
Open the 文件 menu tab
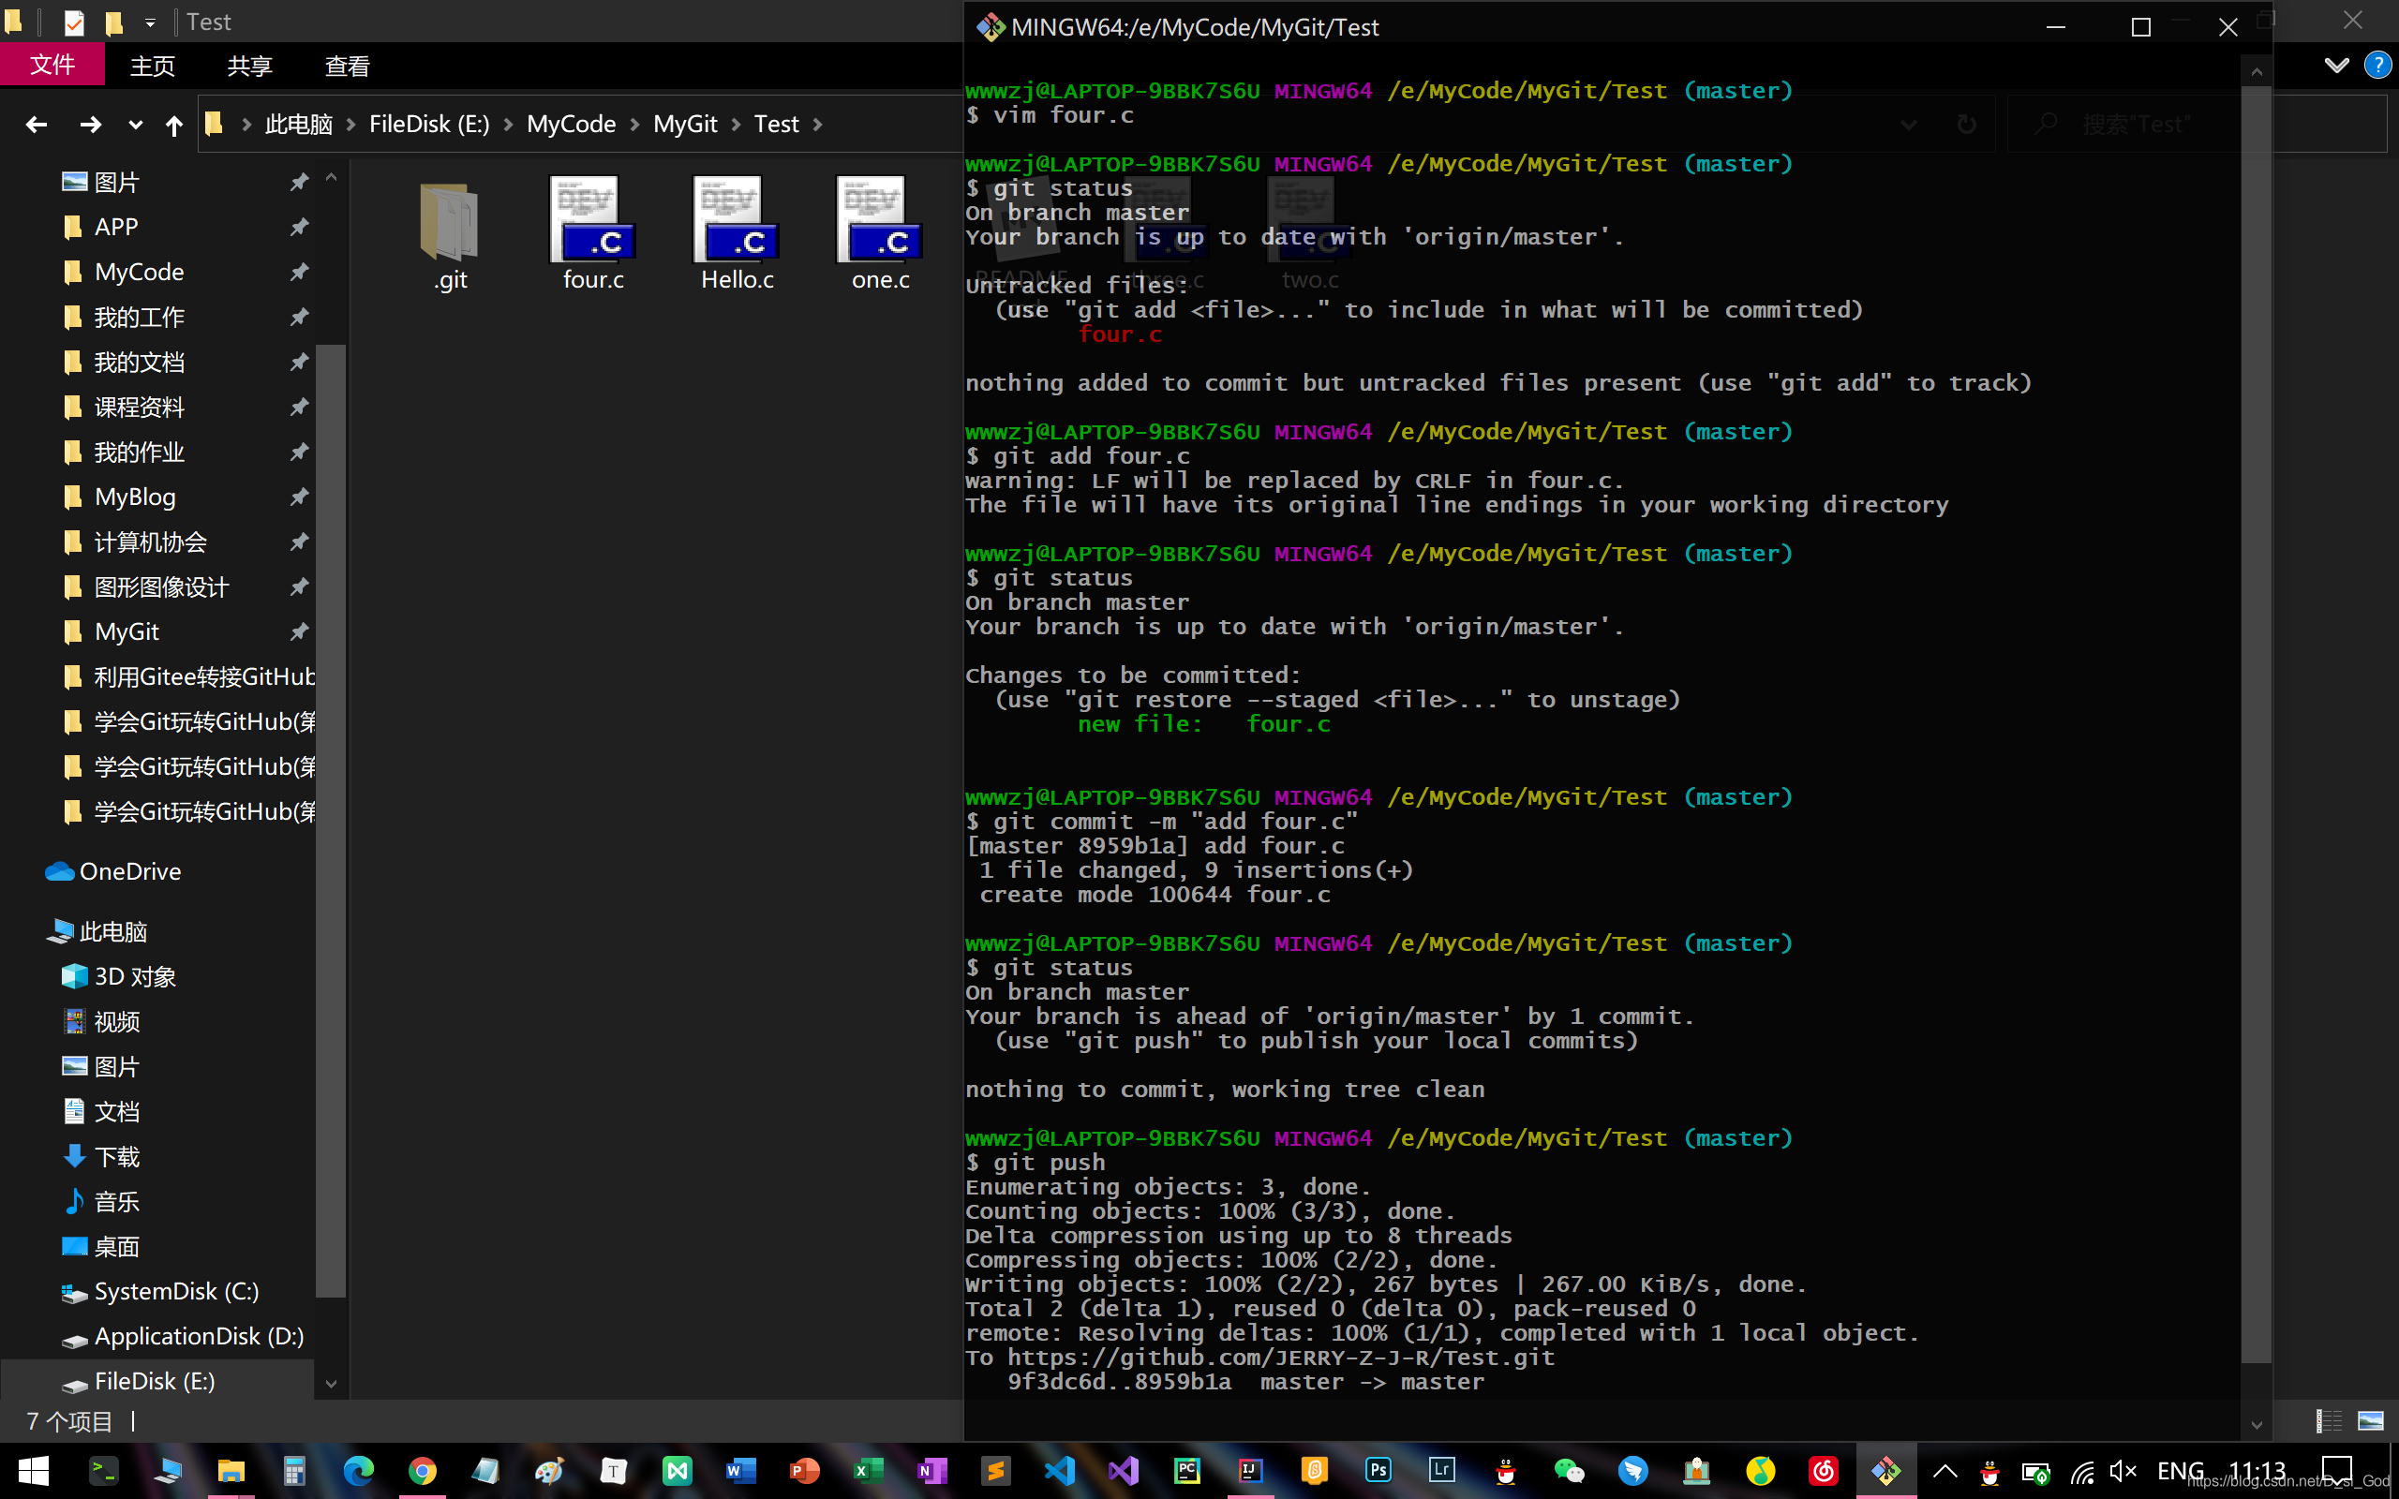[52, 66]
